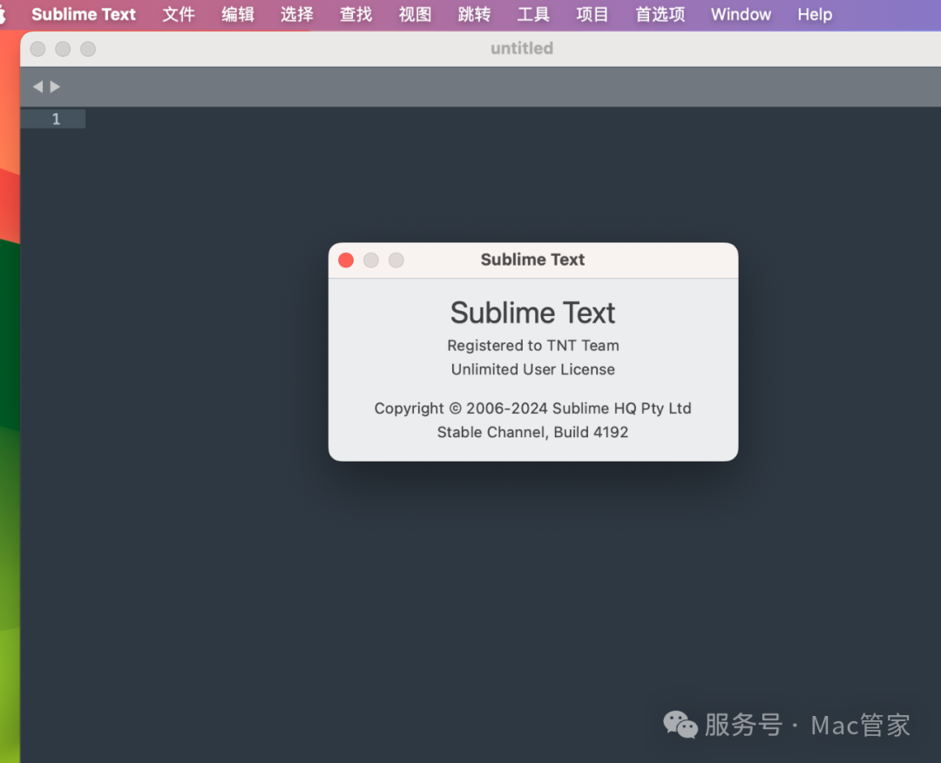
Task: Open the 首选项 menu
Action: 660,15
